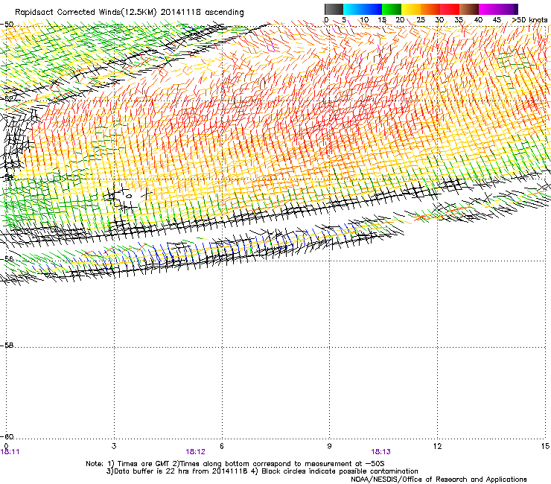Image resolution: width=551 pixels, height=484 pixels.
Task: Click the dark purple >50 knots swatch
Action: pyautogui.click(x=516, y=9)
